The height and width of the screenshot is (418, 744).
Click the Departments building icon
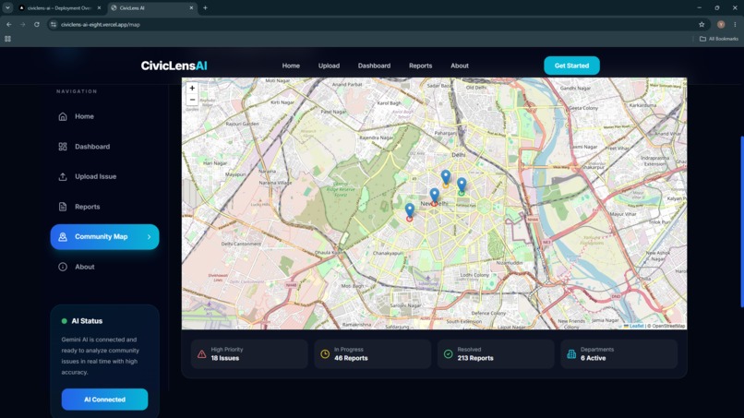571,354
